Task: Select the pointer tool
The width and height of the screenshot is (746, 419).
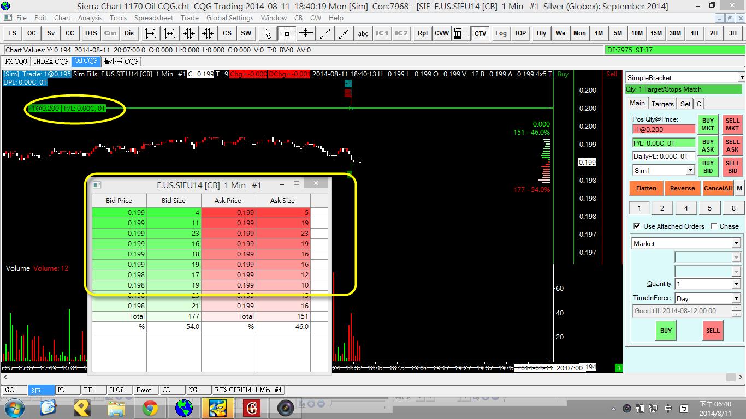Action: [x=268, y=33]
